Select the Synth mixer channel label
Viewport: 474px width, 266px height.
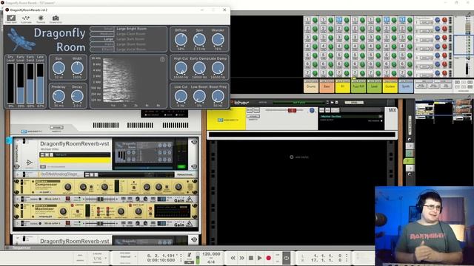pos(406,86)
